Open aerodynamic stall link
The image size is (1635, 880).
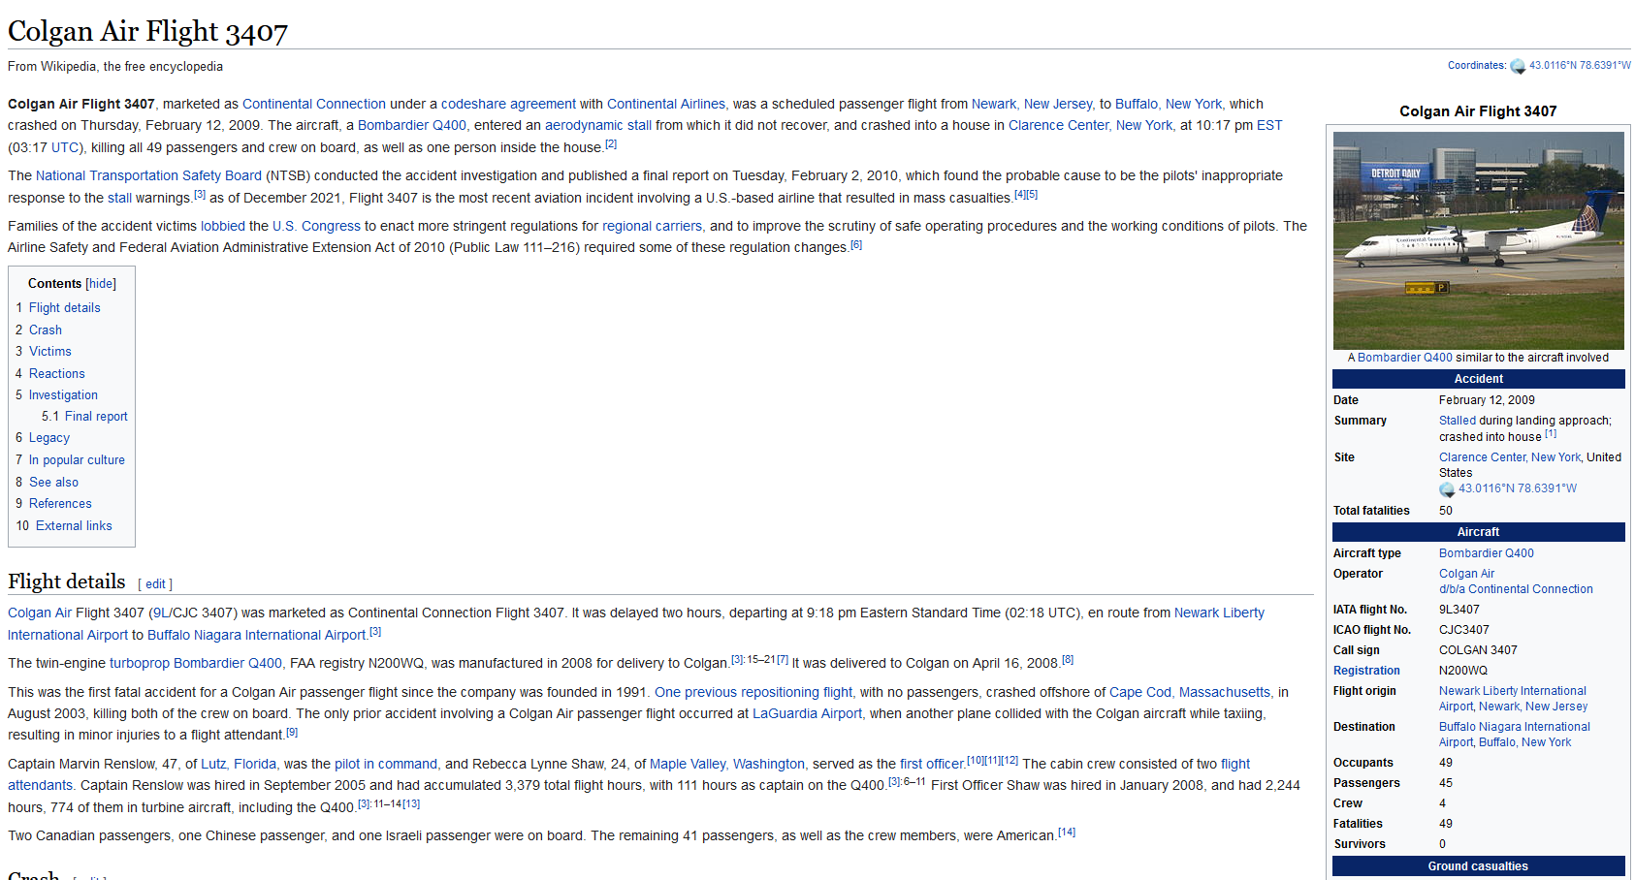(597, 126)
